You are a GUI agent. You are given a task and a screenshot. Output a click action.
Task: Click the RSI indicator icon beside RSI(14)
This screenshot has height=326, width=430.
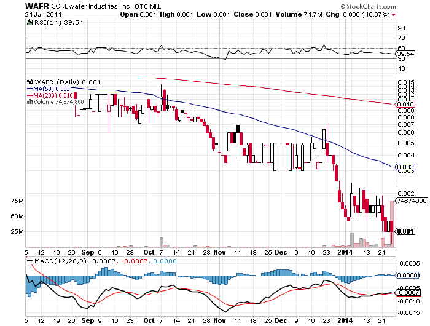tap(29, 23)
